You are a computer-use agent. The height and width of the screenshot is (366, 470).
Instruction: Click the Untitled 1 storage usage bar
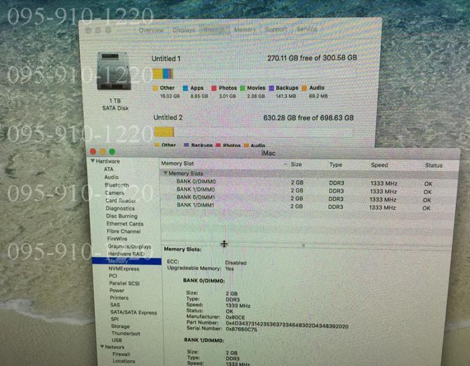tap(255, 73)
